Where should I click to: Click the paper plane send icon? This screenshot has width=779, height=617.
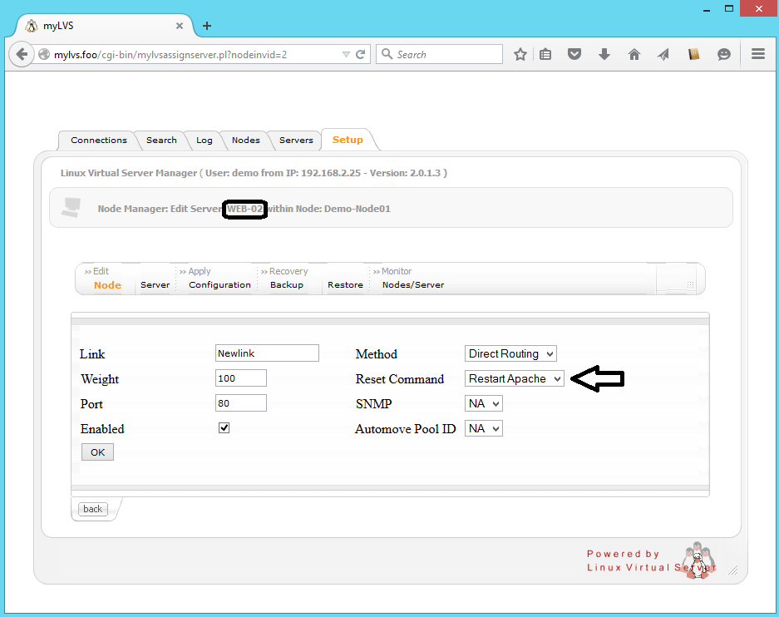[x=663, y=55]
